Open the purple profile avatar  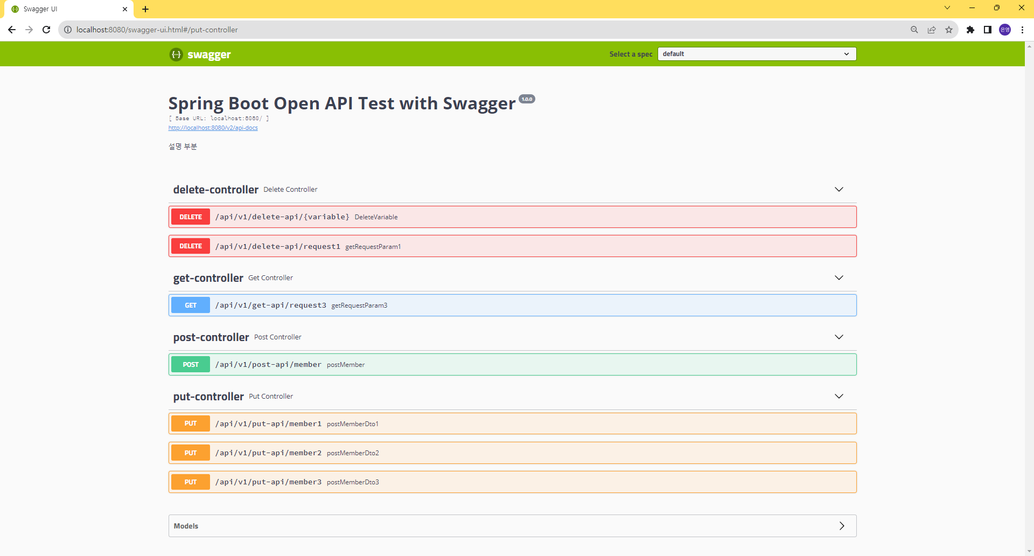tap(1005, 30)
